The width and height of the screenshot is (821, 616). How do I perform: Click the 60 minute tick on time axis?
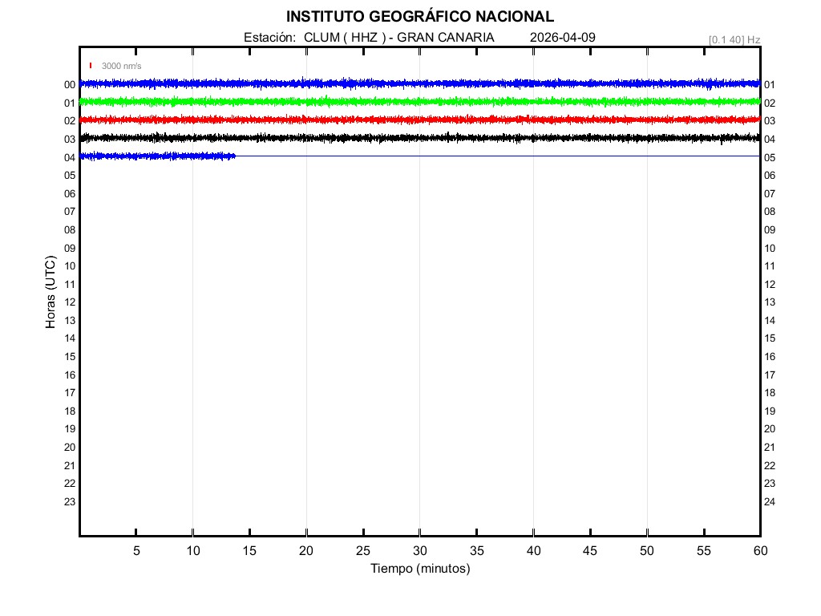pyautogui.click(x=760, y=551)
